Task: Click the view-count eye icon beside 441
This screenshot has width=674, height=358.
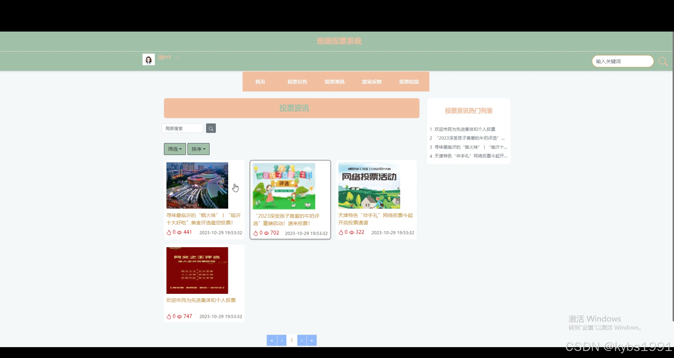Action: [179, 232]
